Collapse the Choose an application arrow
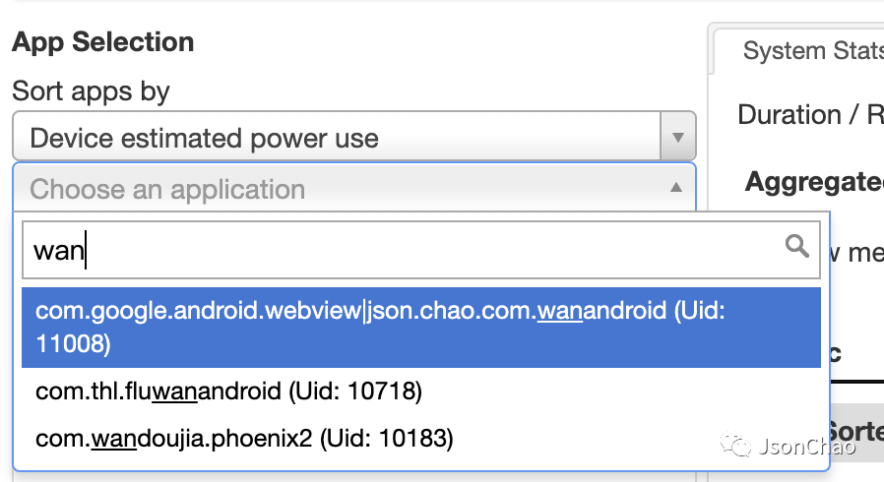The width and height of the screenshot is (884, 482). 675,188
